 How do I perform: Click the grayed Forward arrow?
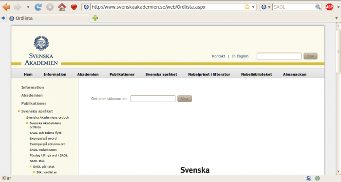18,7
